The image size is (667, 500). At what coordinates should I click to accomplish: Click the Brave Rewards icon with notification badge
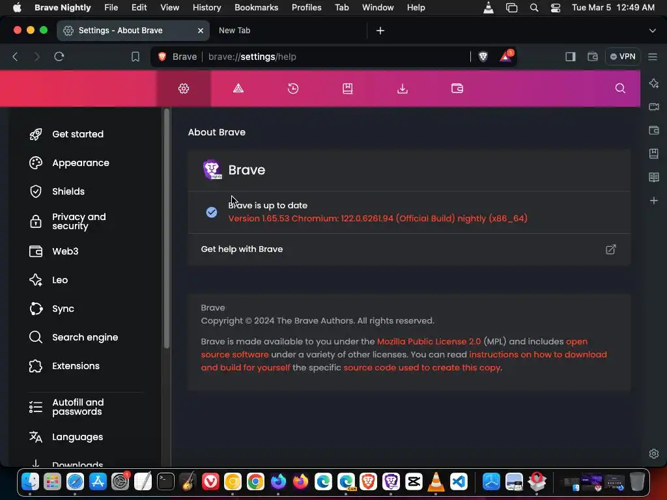pyautogui.click(x=505, y=56)
